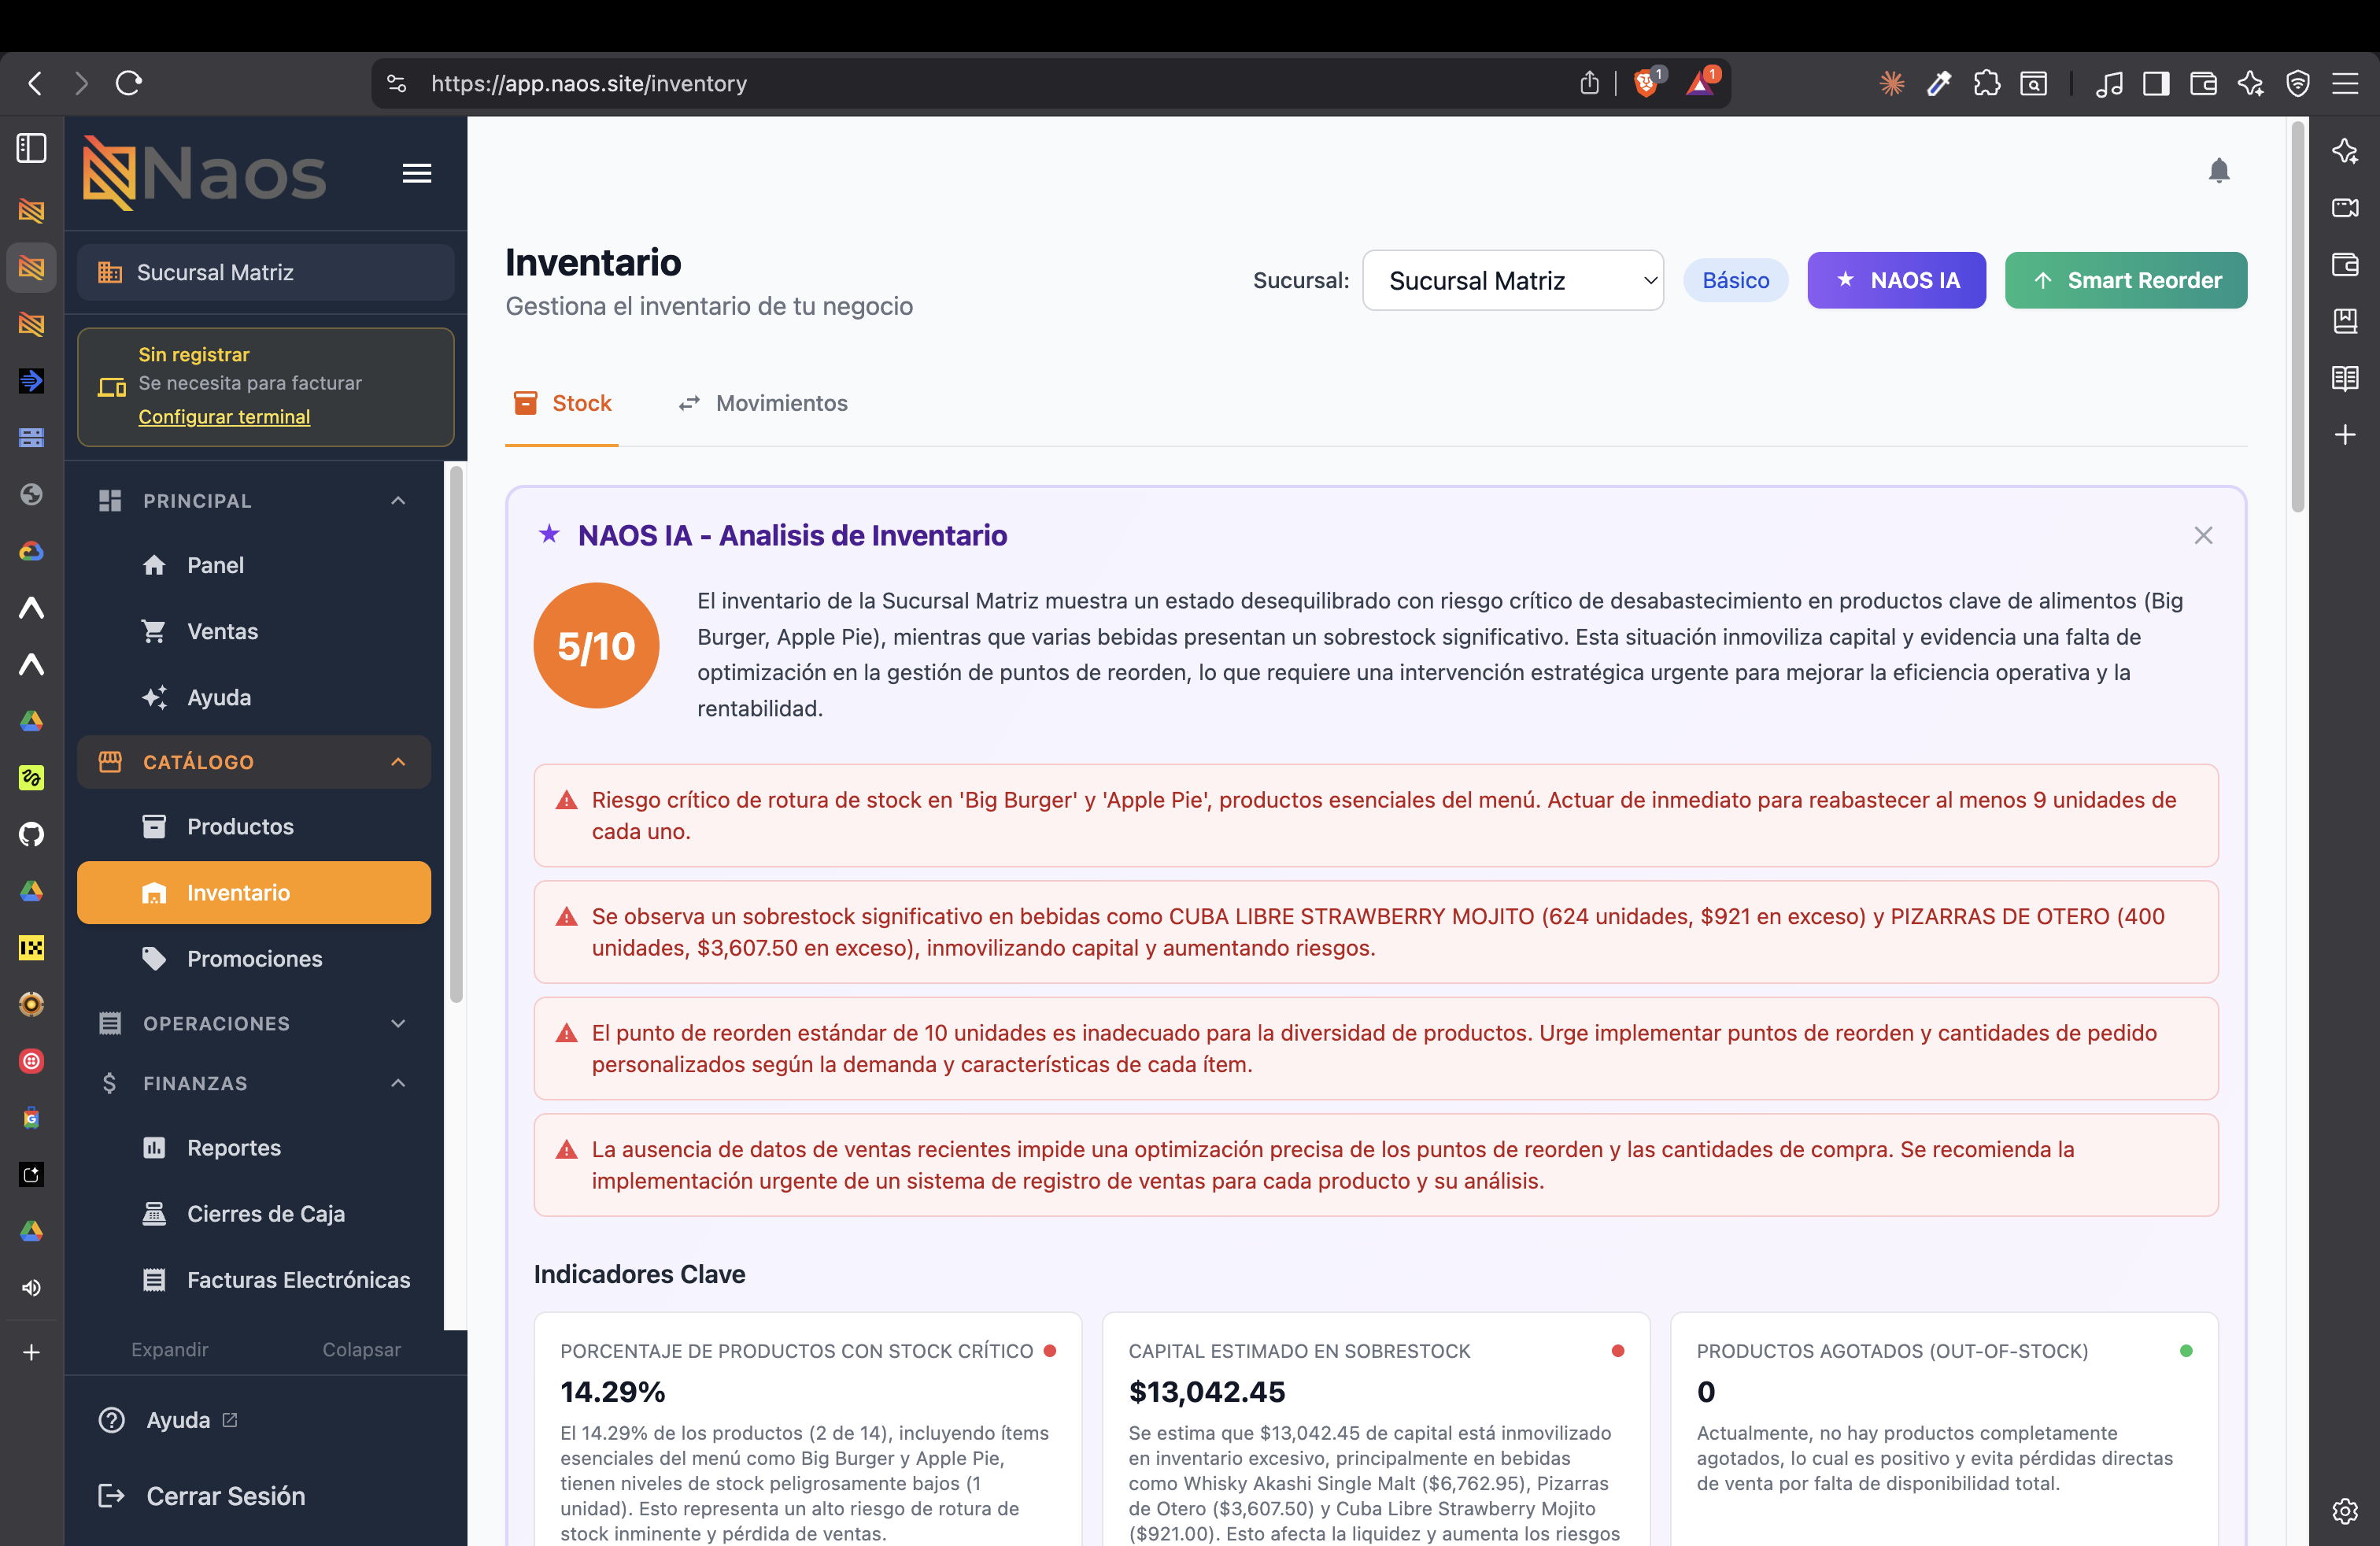The image size is (2380, 1546).
Task: Close the NAOS IA analysis panel
Action: point(2203,535)
